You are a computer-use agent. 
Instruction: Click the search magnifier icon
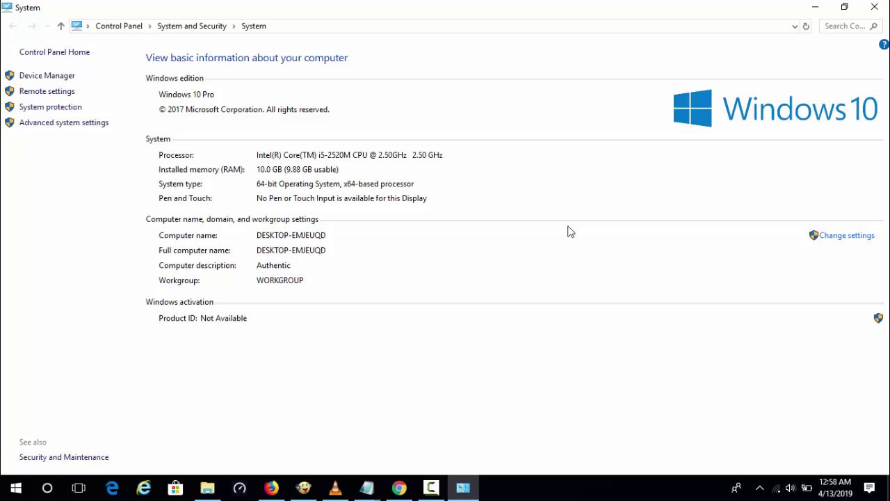coord(874,26)
